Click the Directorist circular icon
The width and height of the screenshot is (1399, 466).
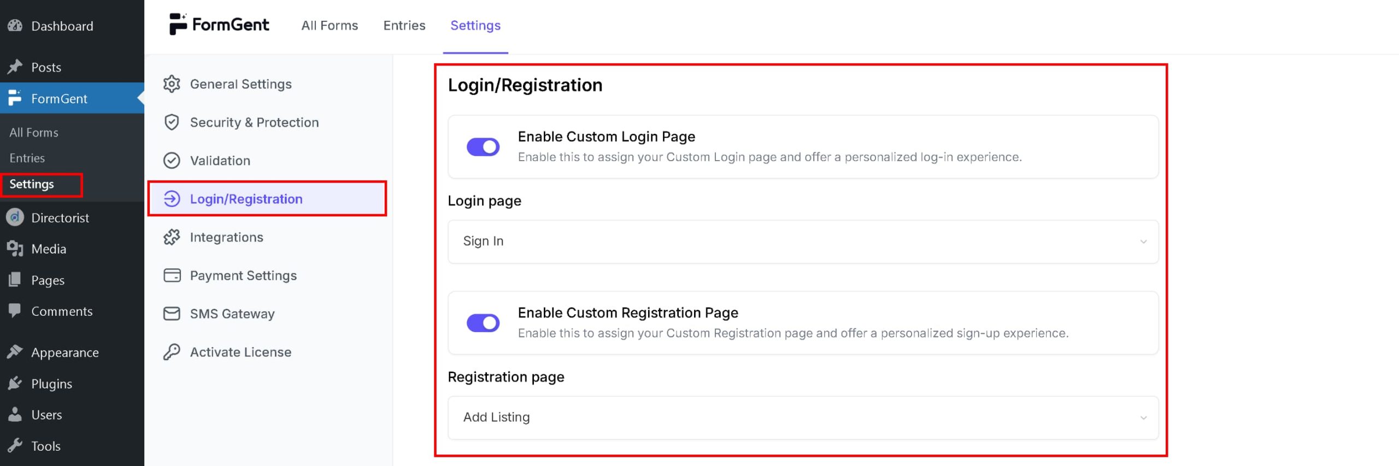pyautogui.click(x=15, y=217)
